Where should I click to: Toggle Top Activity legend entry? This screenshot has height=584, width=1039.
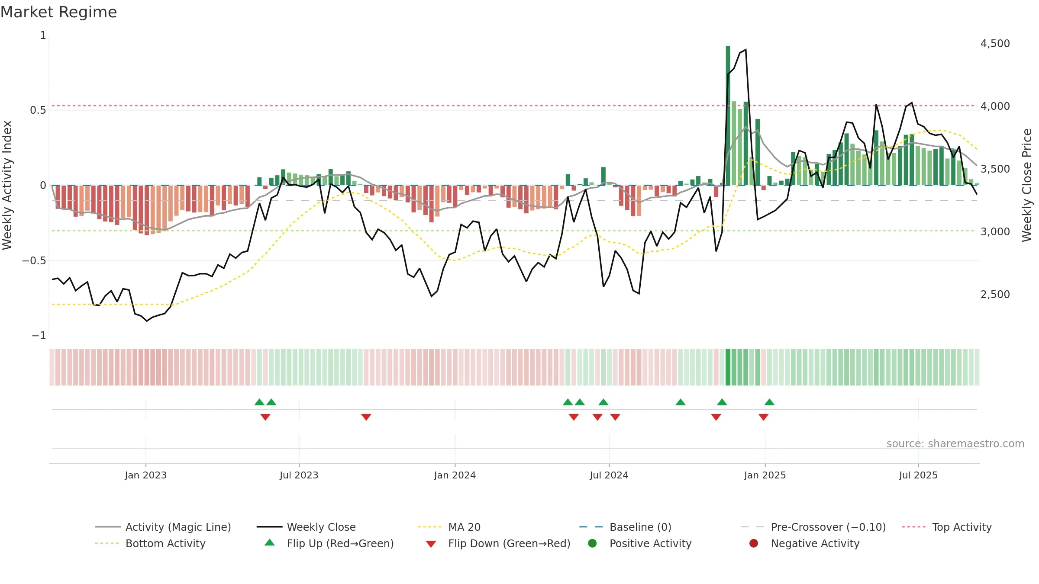947,527
